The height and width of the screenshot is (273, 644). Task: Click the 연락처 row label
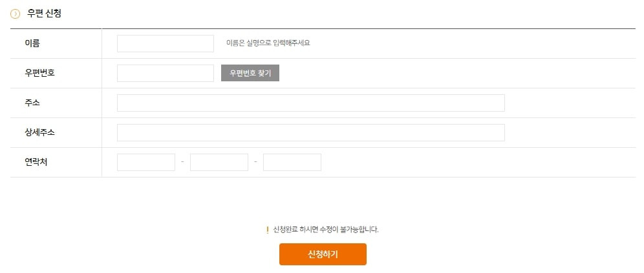coord(36,163)
